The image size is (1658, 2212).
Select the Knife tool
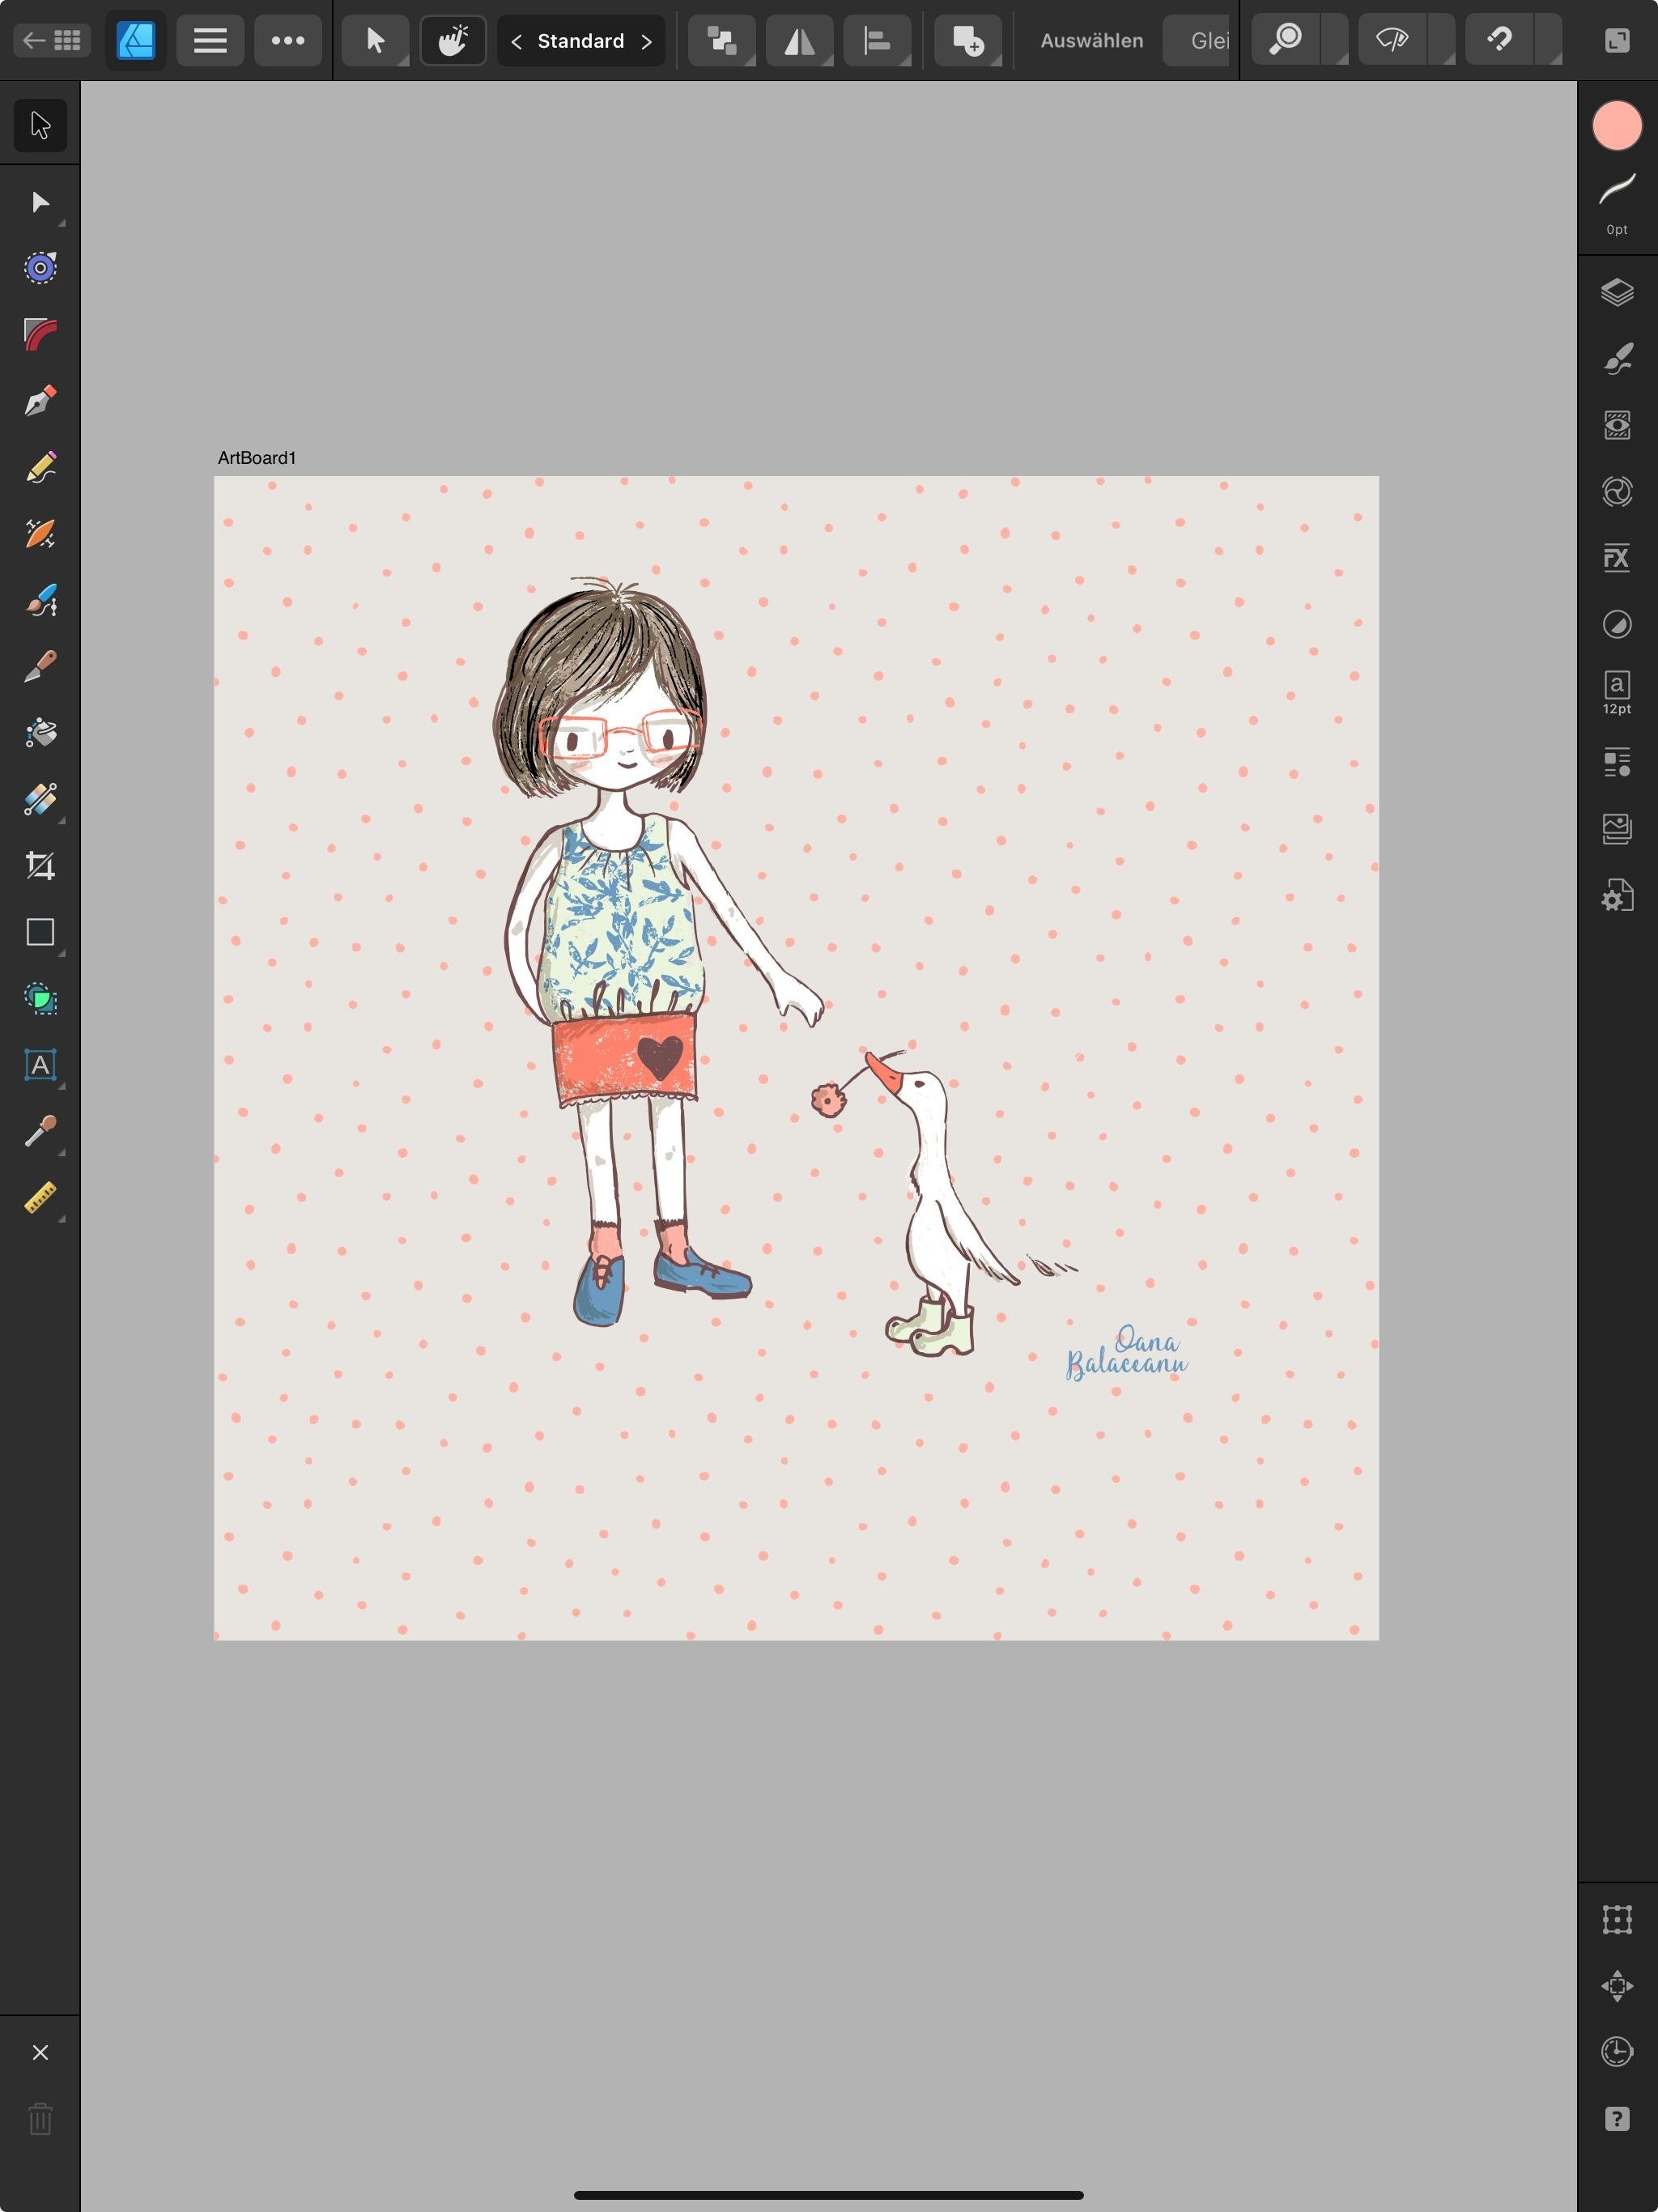coord(40,666)
